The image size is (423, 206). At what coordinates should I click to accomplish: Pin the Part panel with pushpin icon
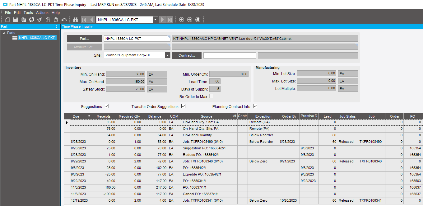[x=56, y=27]
